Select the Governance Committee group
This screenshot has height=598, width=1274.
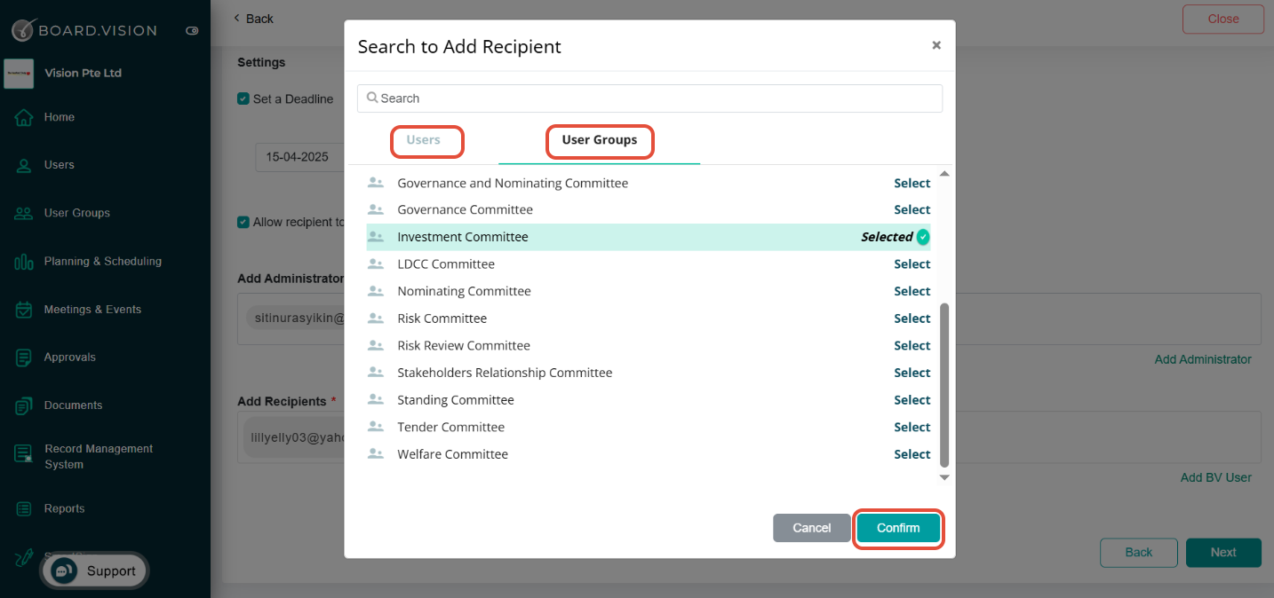click(x=912, y=210)
